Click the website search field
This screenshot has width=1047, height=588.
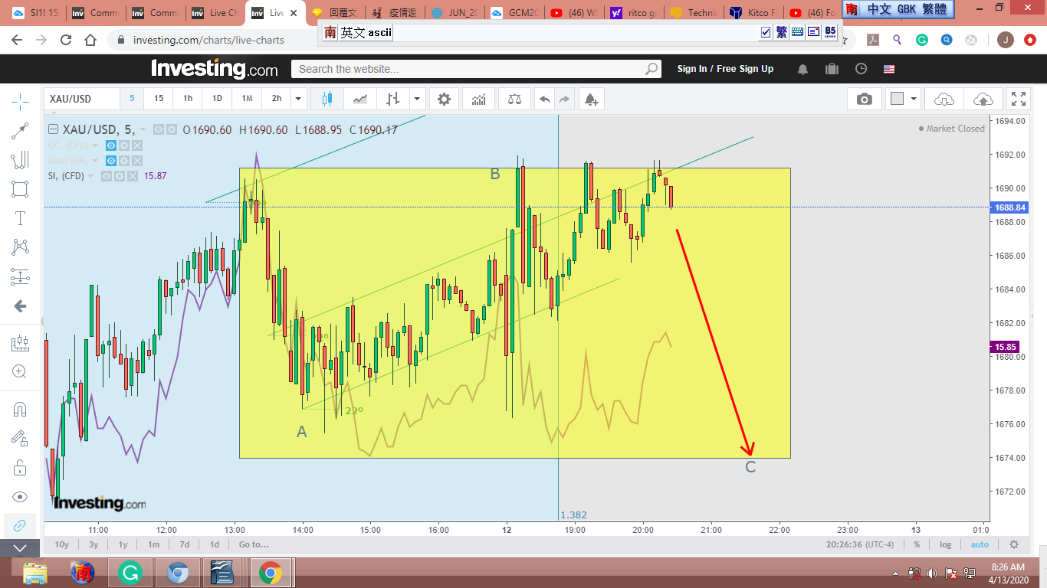coord(476,69)
